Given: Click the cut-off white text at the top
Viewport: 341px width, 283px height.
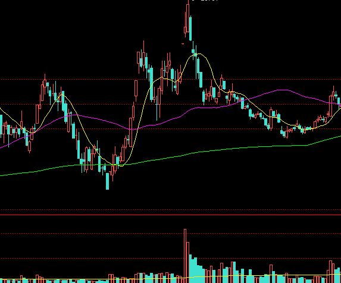Looking at the screenshot, I should [x=205, y=1].
